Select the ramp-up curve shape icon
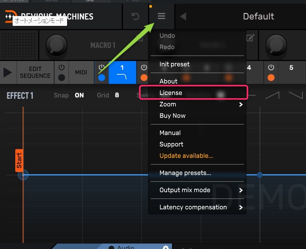 coord(272,95)
